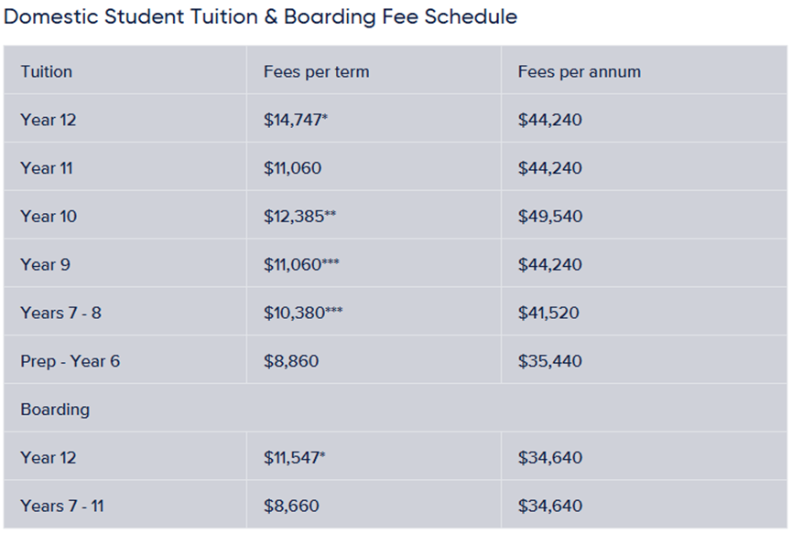Click the $14,747* per term fee
Viewport: 792px width, 533px height.
(296, 120)
